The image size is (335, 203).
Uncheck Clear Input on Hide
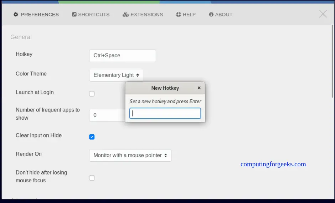point(92,137)
